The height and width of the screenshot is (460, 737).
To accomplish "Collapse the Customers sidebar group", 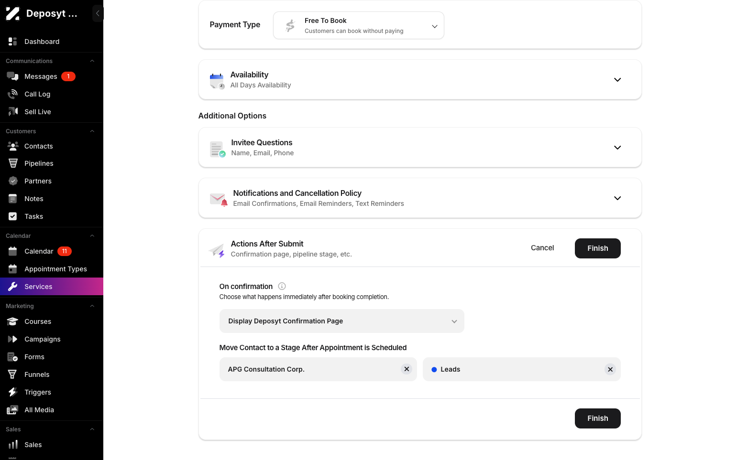I will 92,131.
